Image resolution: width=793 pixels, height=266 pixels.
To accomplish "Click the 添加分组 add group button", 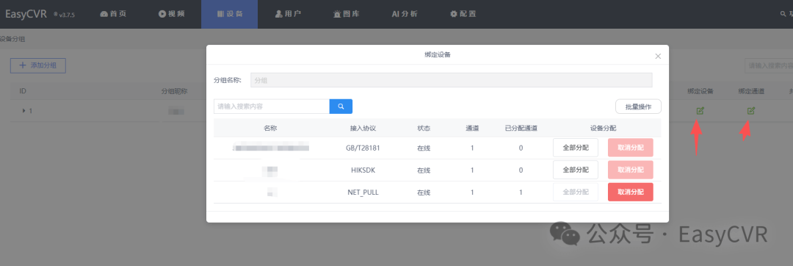I will pyautogui.click(x=38, y=65).
